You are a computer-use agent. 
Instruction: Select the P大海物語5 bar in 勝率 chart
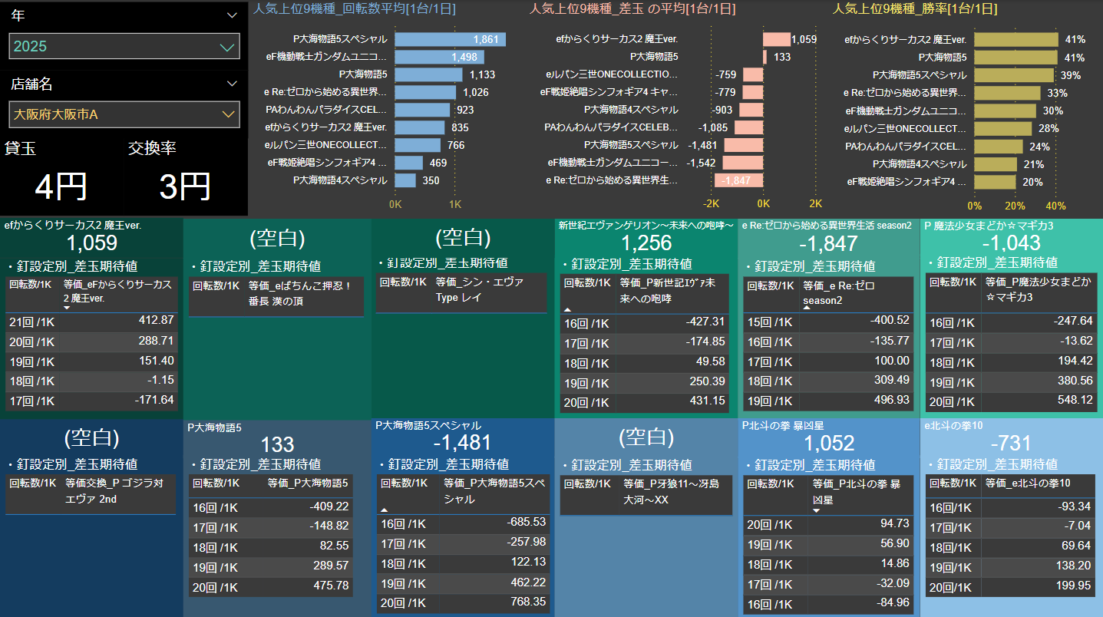(1016, 57)
